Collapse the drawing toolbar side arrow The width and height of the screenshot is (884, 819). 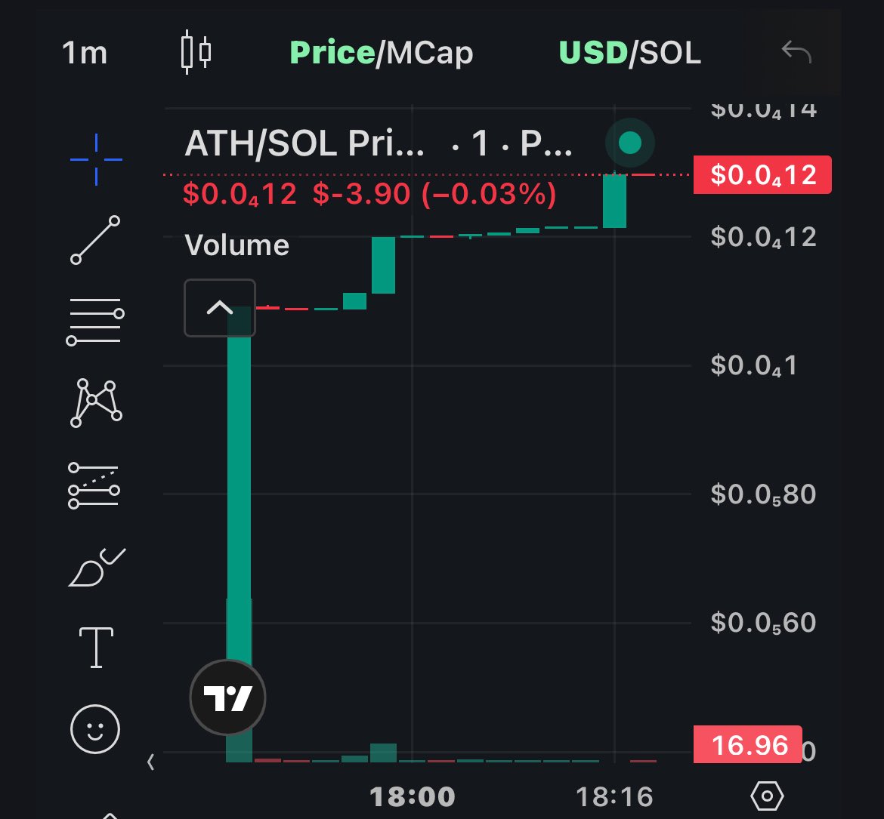point(150,762)
